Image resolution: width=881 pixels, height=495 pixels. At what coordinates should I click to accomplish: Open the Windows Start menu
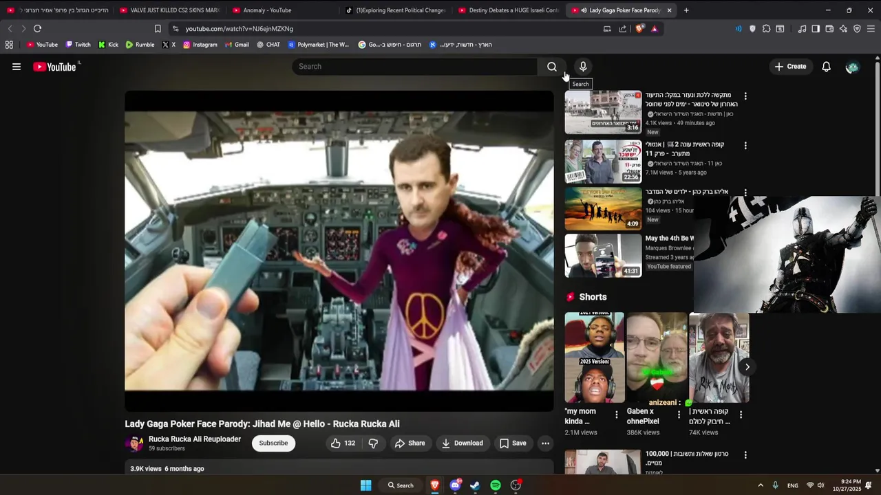(366, 485)
